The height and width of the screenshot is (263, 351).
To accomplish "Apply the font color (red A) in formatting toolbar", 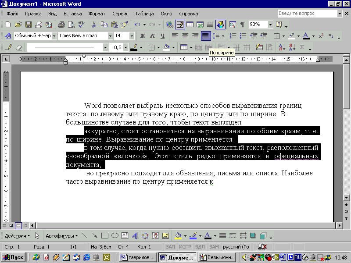I will click(306, 36).
